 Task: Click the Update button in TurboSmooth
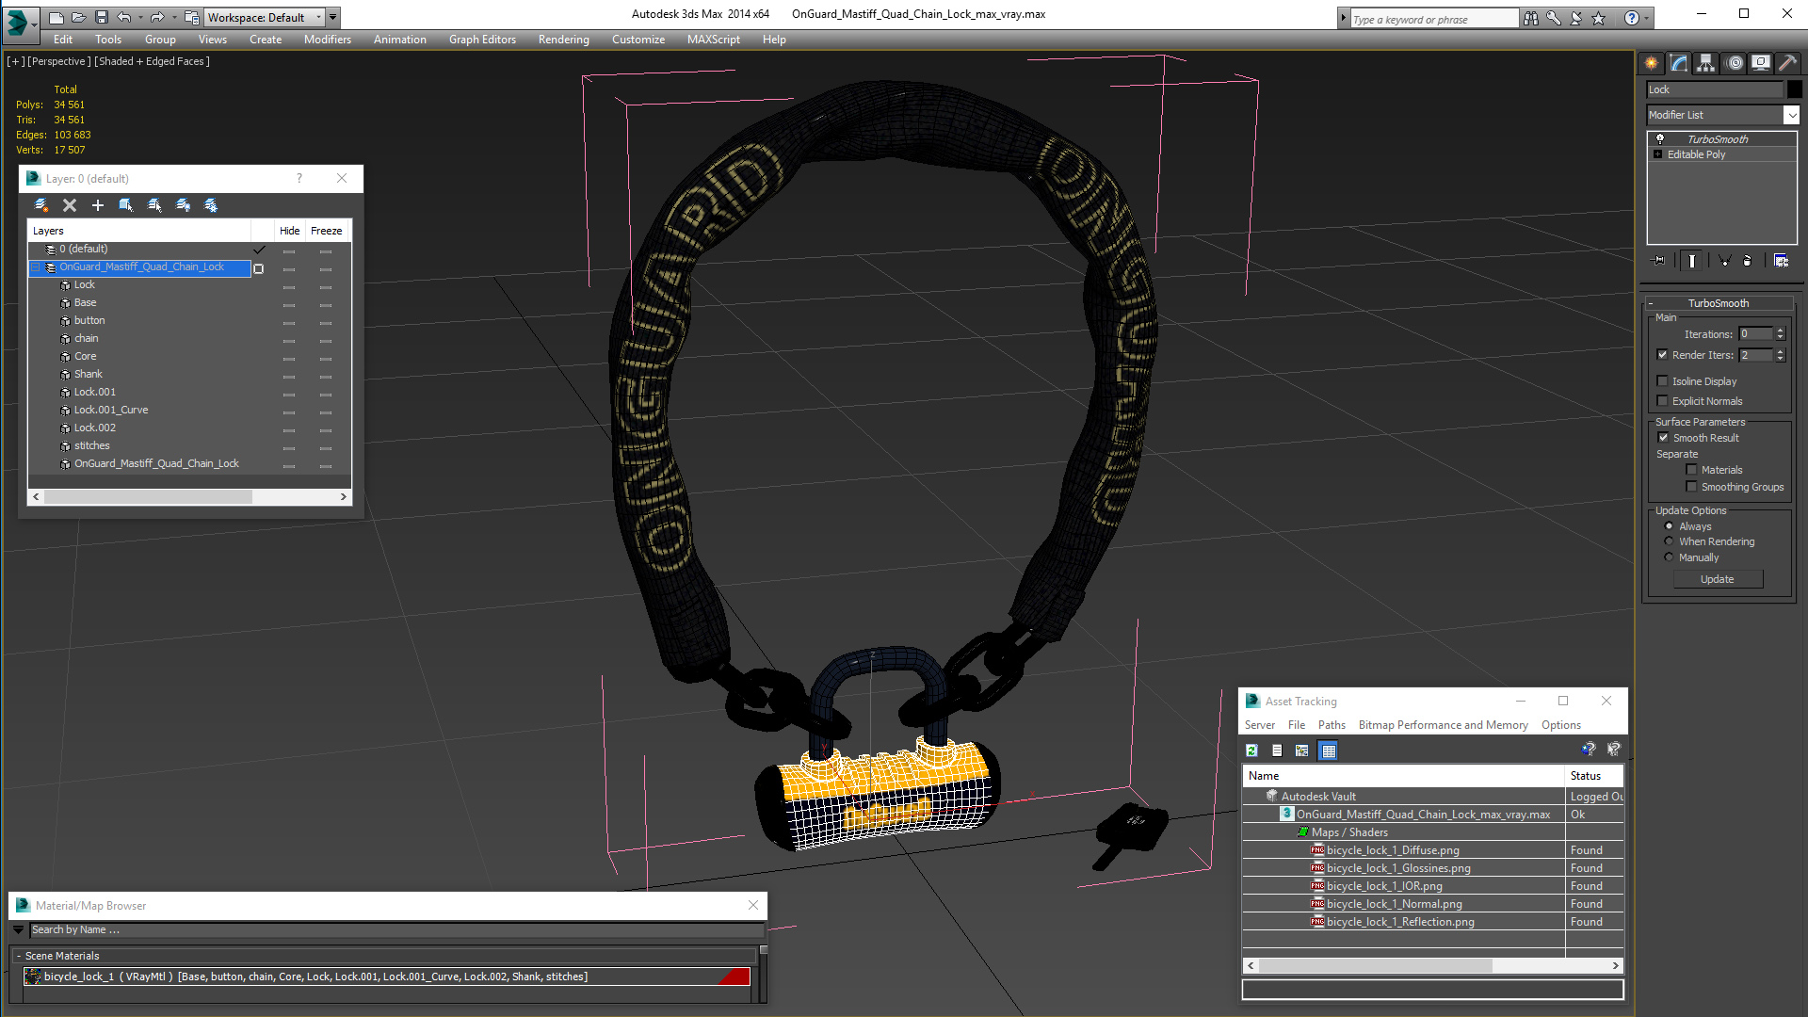1718,579
